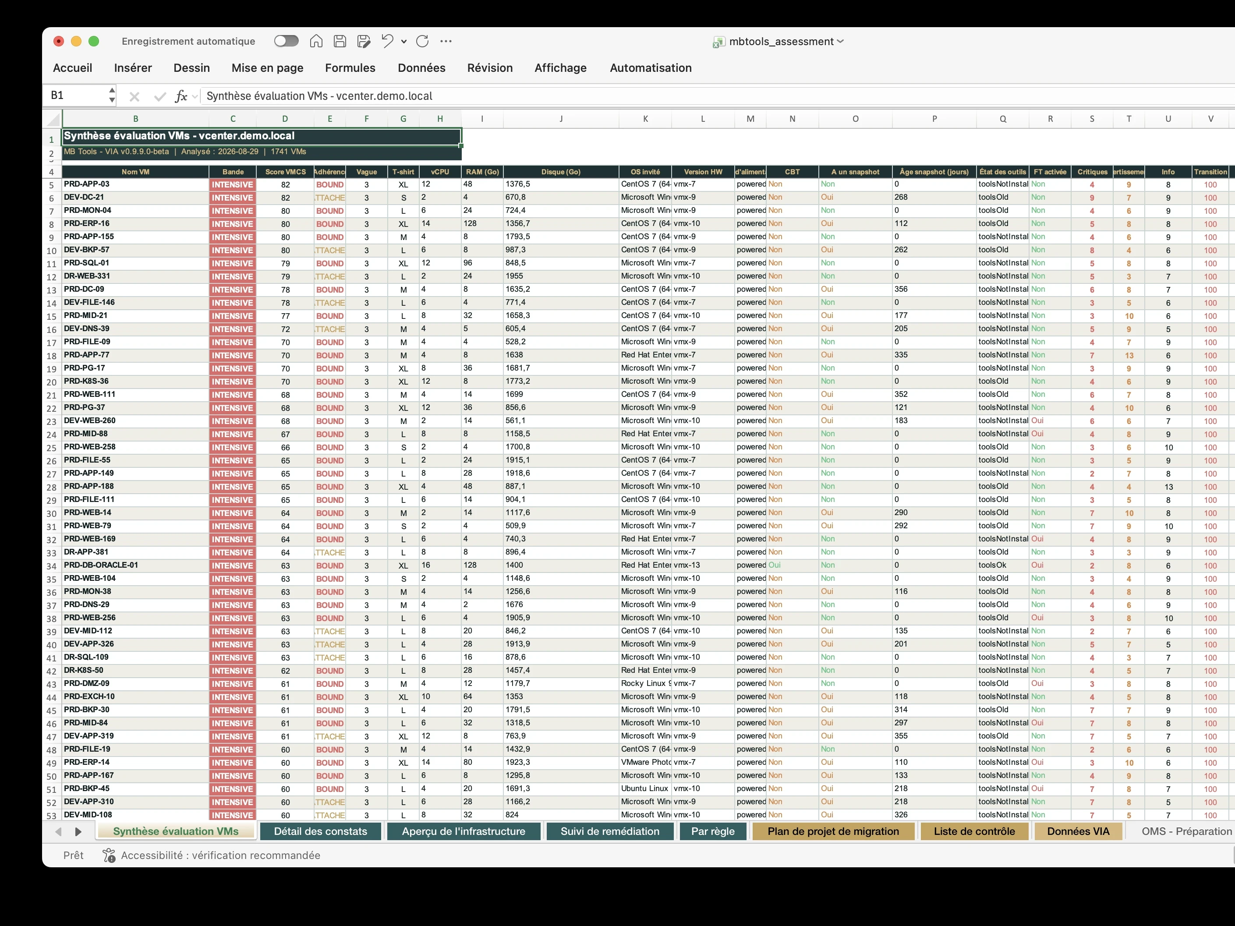Viewport: 1235px width, 926px height.
Task: Click the fx insert function icon
Action: 181,96
